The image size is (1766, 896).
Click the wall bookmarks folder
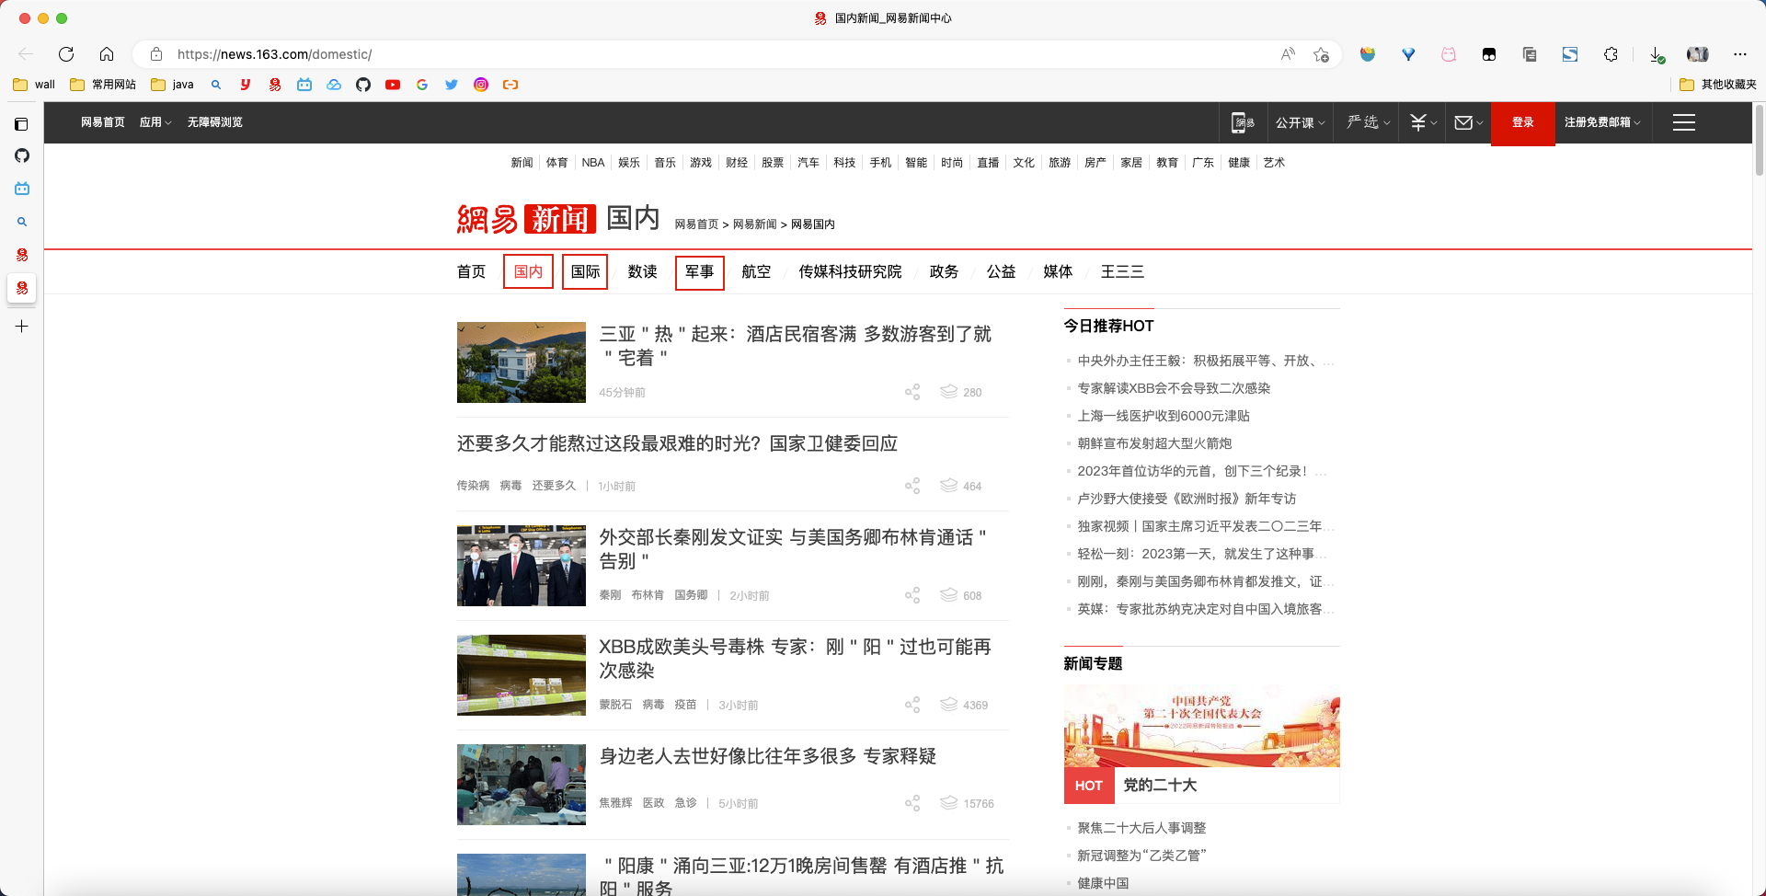point(34,85)
